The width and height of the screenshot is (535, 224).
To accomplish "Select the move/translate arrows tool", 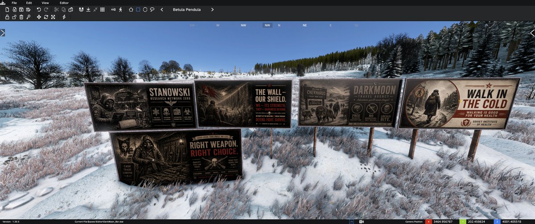I will click(39, 17).
